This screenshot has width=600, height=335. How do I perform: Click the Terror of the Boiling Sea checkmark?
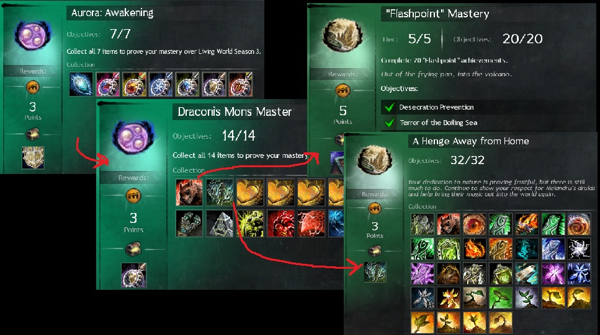coord(390,123)
